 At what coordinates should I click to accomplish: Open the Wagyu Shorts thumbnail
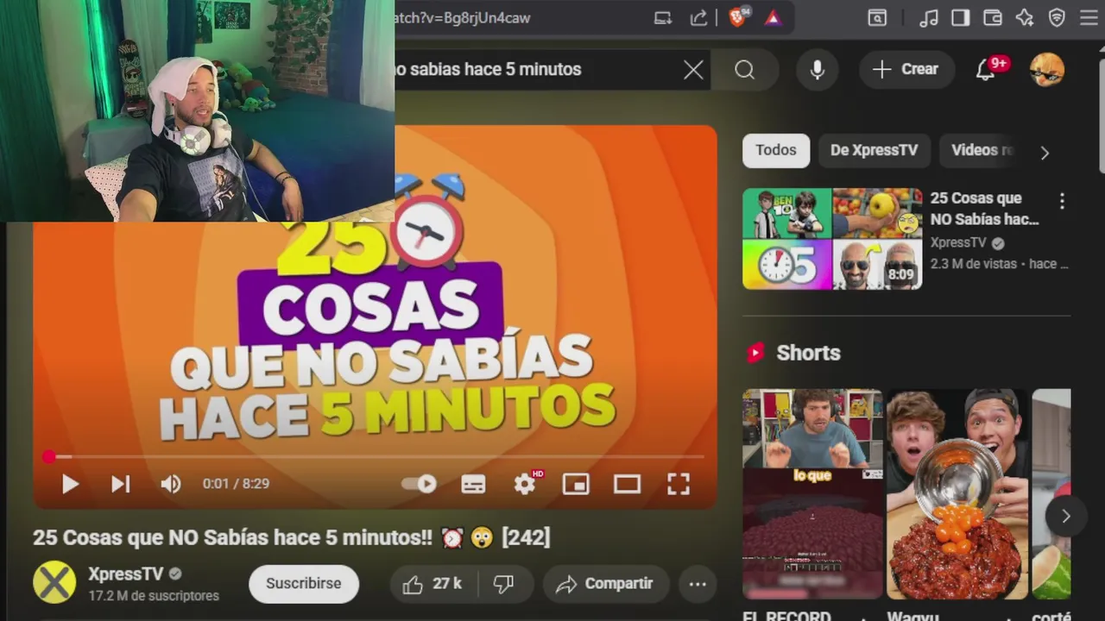[x=957, y=493]
